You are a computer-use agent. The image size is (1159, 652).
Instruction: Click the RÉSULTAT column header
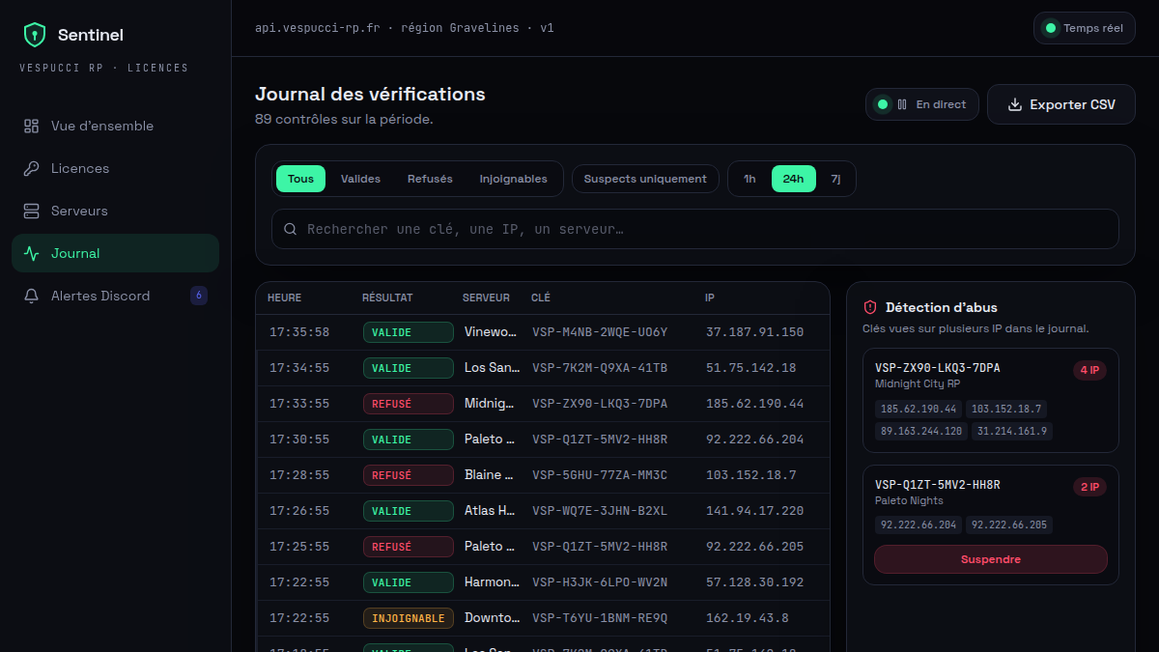387,298
